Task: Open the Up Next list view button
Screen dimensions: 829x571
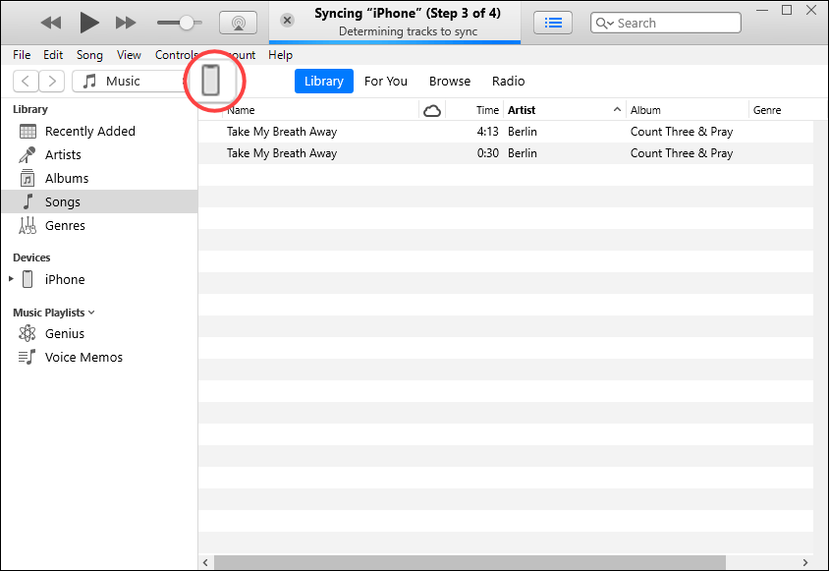Action: (x=554, y=23)
